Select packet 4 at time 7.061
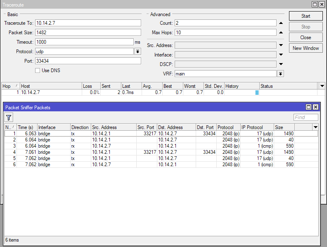This screenshot has width=327, height=247. [x=161, y=152]
